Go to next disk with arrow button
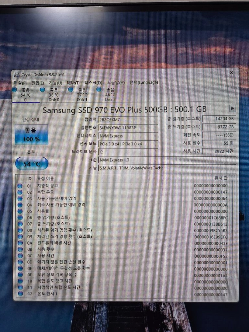This screenshot has width=249, height=332. (232, 109)
